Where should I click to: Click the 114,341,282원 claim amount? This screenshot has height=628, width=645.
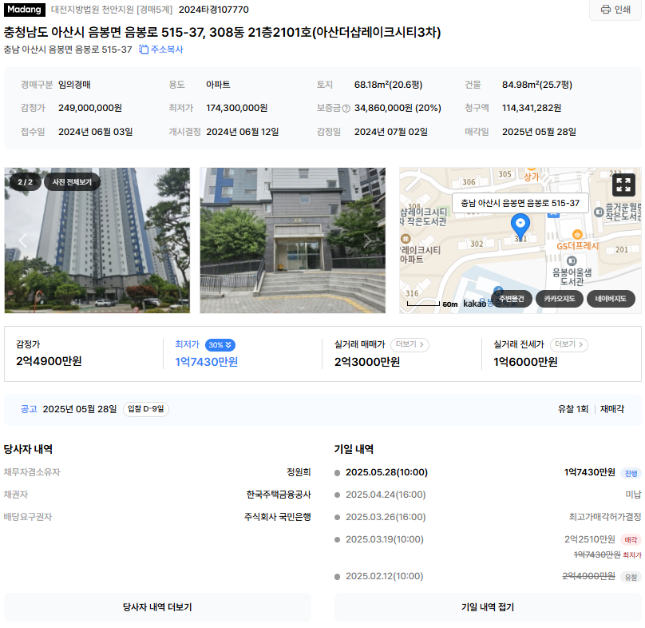point(532,108)
